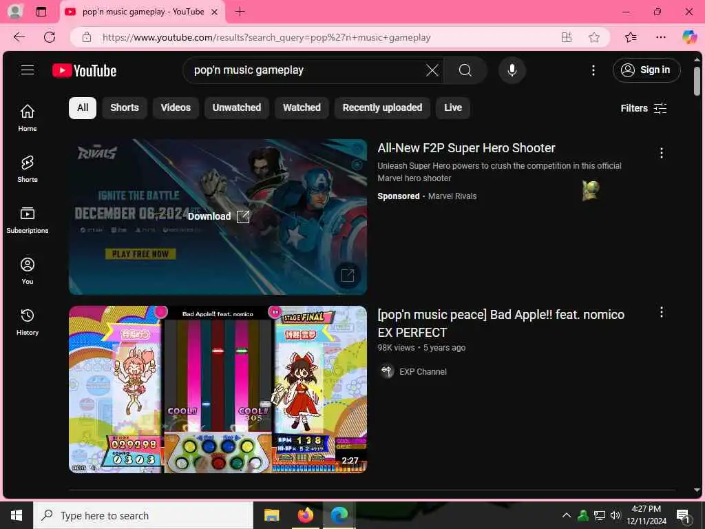Select the Recently uploaded filter chip
The width and height of the screenshot is (705, 529).
tap(382, 108)
